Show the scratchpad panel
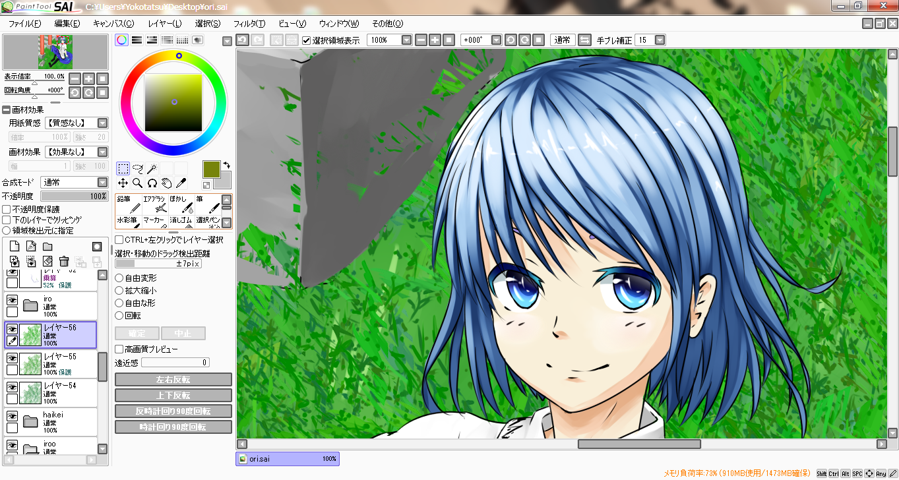 click(197, 40)
